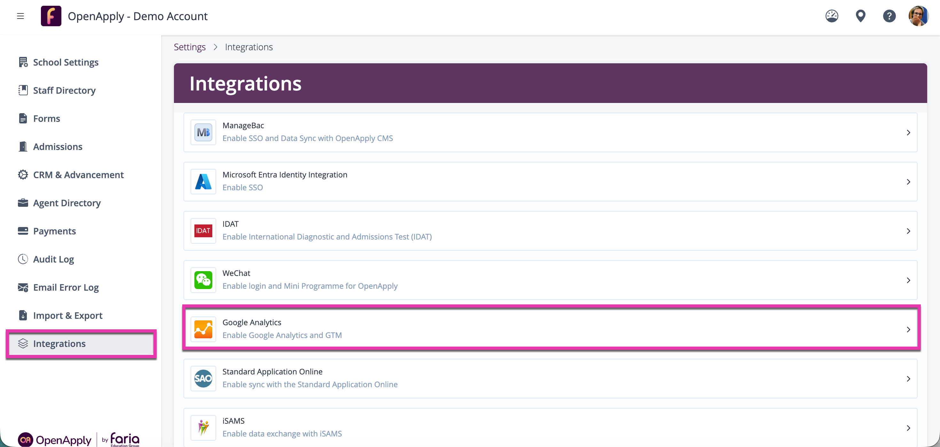Viewport: 940px width, 447px height.
Task: Click the red IDAT logo
Action: tap(203, 231)
